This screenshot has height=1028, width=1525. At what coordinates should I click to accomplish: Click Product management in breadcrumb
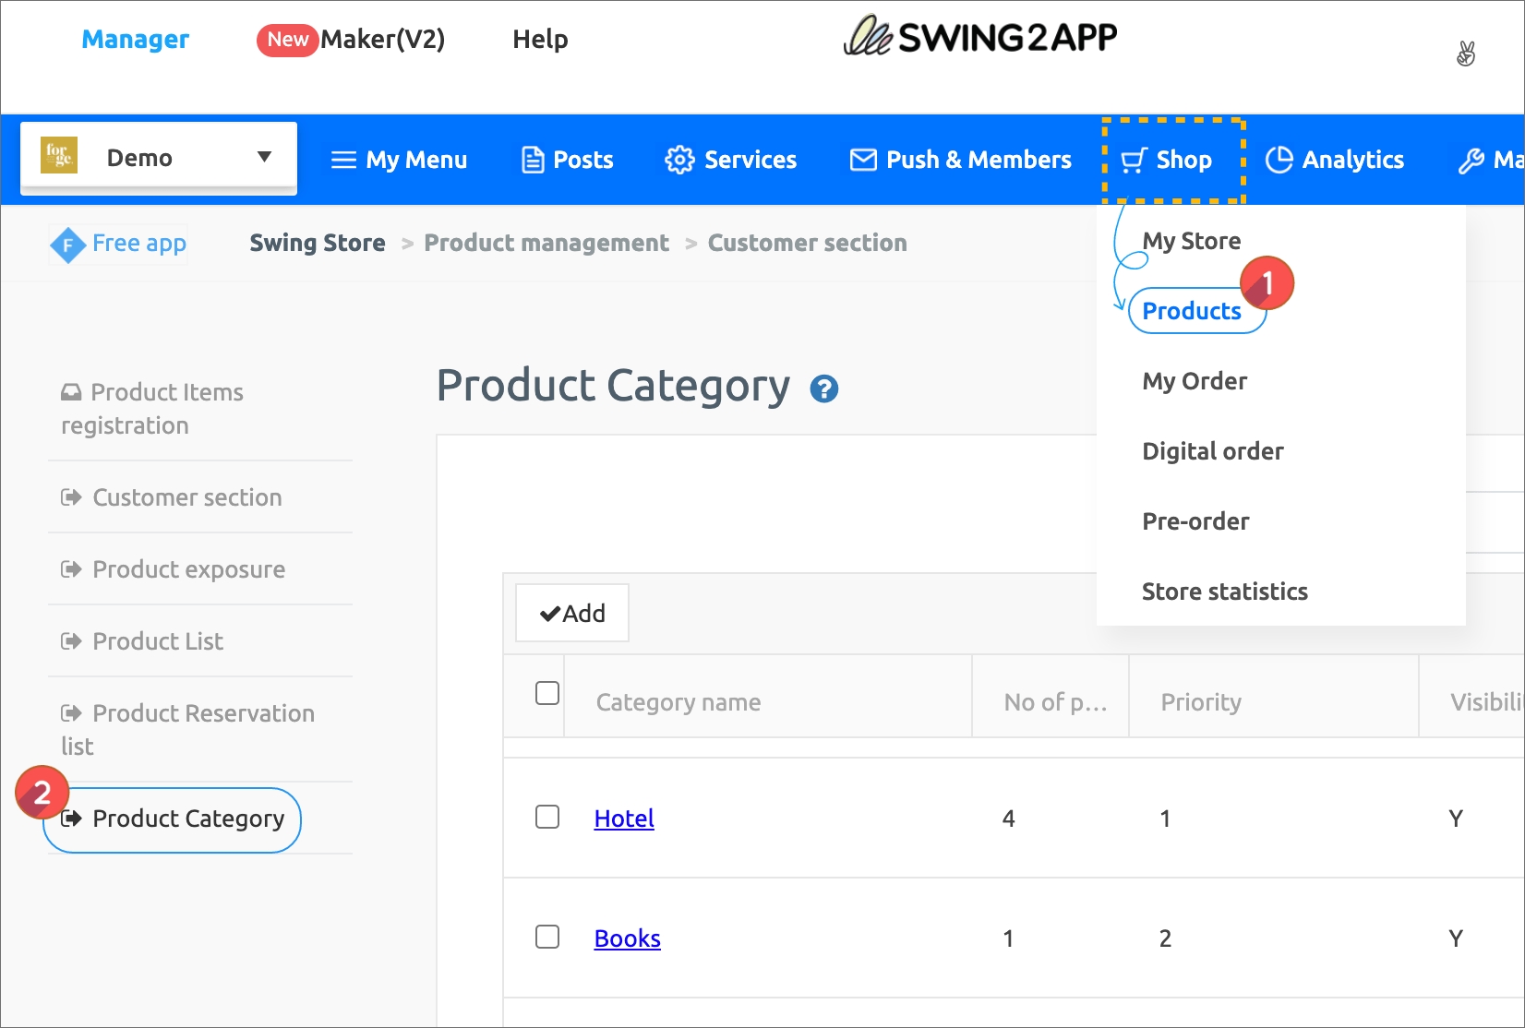(x=546, y=243)
